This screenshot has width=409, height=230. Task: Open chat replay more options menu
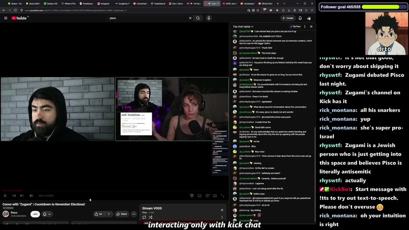pos(305,27)
